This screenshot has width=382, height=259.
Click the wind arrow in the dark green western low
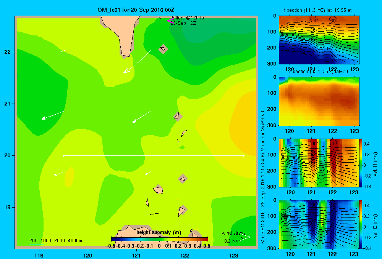(x=53, y=115)
